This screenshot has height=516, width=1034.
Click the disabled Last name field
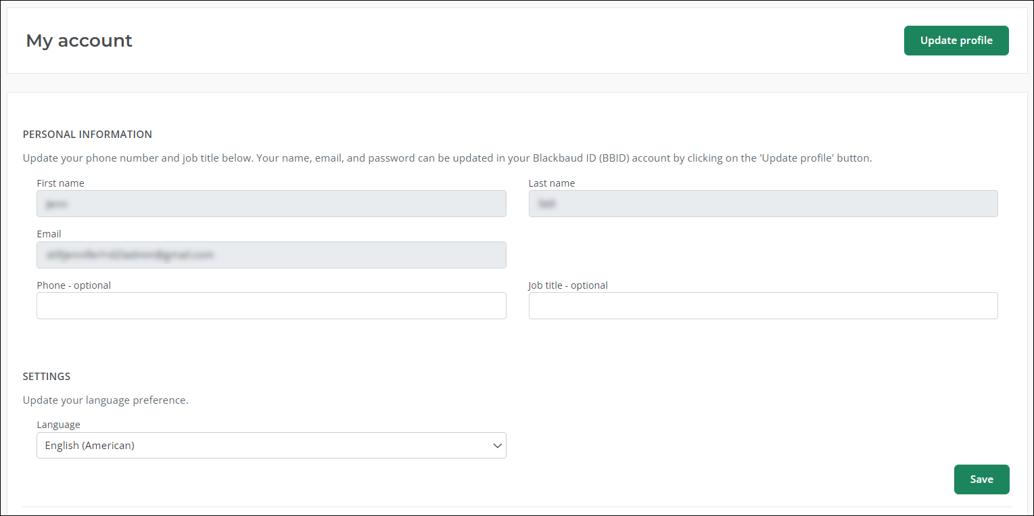[x=763, y=204]
